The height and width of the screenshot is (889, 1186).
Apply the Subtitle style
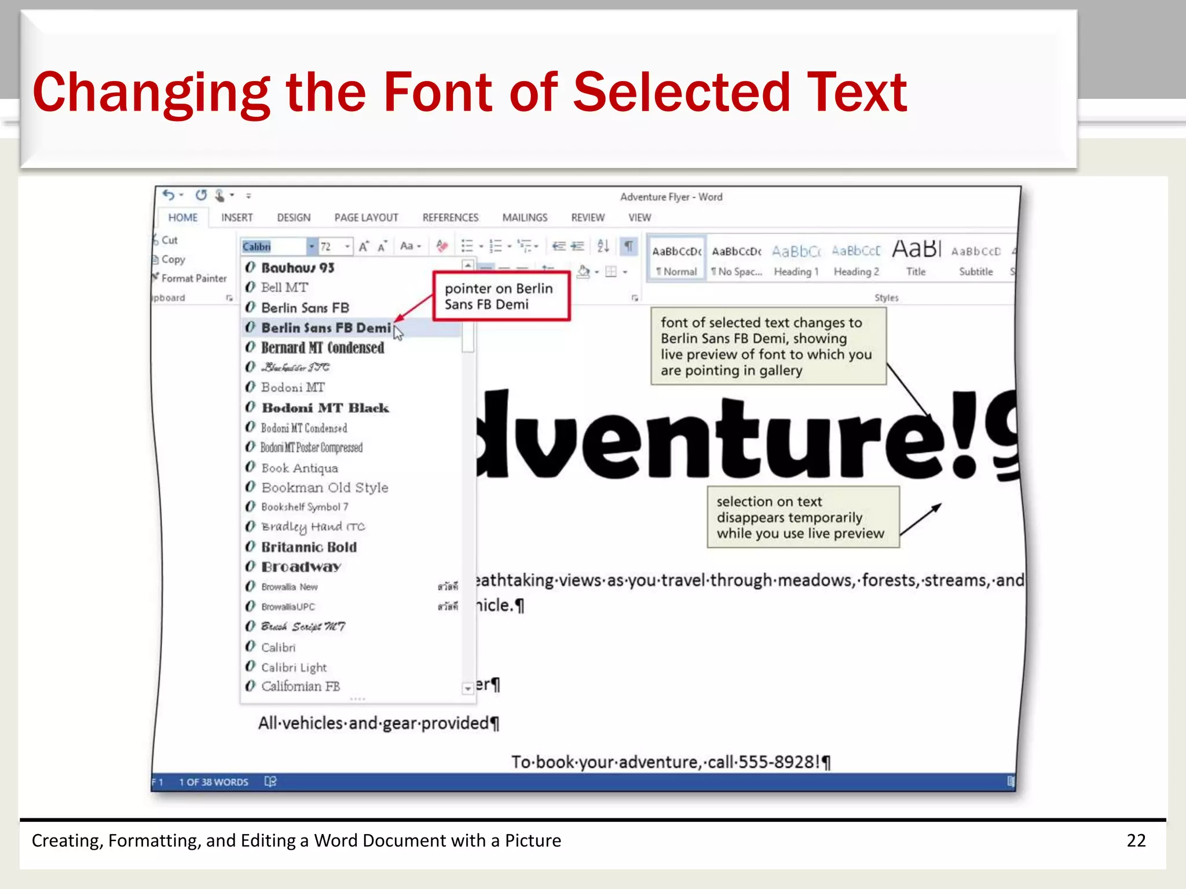coord(976,259)
